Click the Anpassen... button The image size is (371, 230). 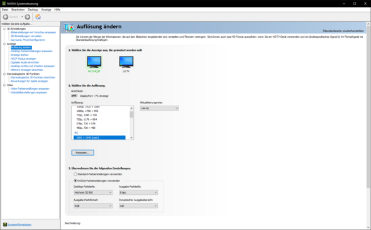tap(82, 153)
